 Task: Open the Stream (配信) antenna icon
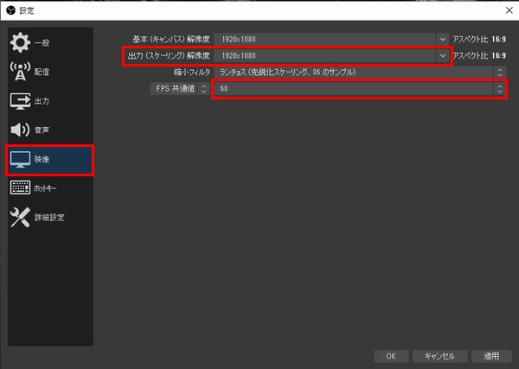[x=20, y=72]
